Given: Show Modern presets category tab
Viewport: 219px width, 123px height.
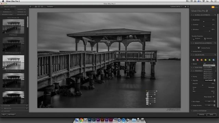Looking at the screenshot, I should coord(7,12).
